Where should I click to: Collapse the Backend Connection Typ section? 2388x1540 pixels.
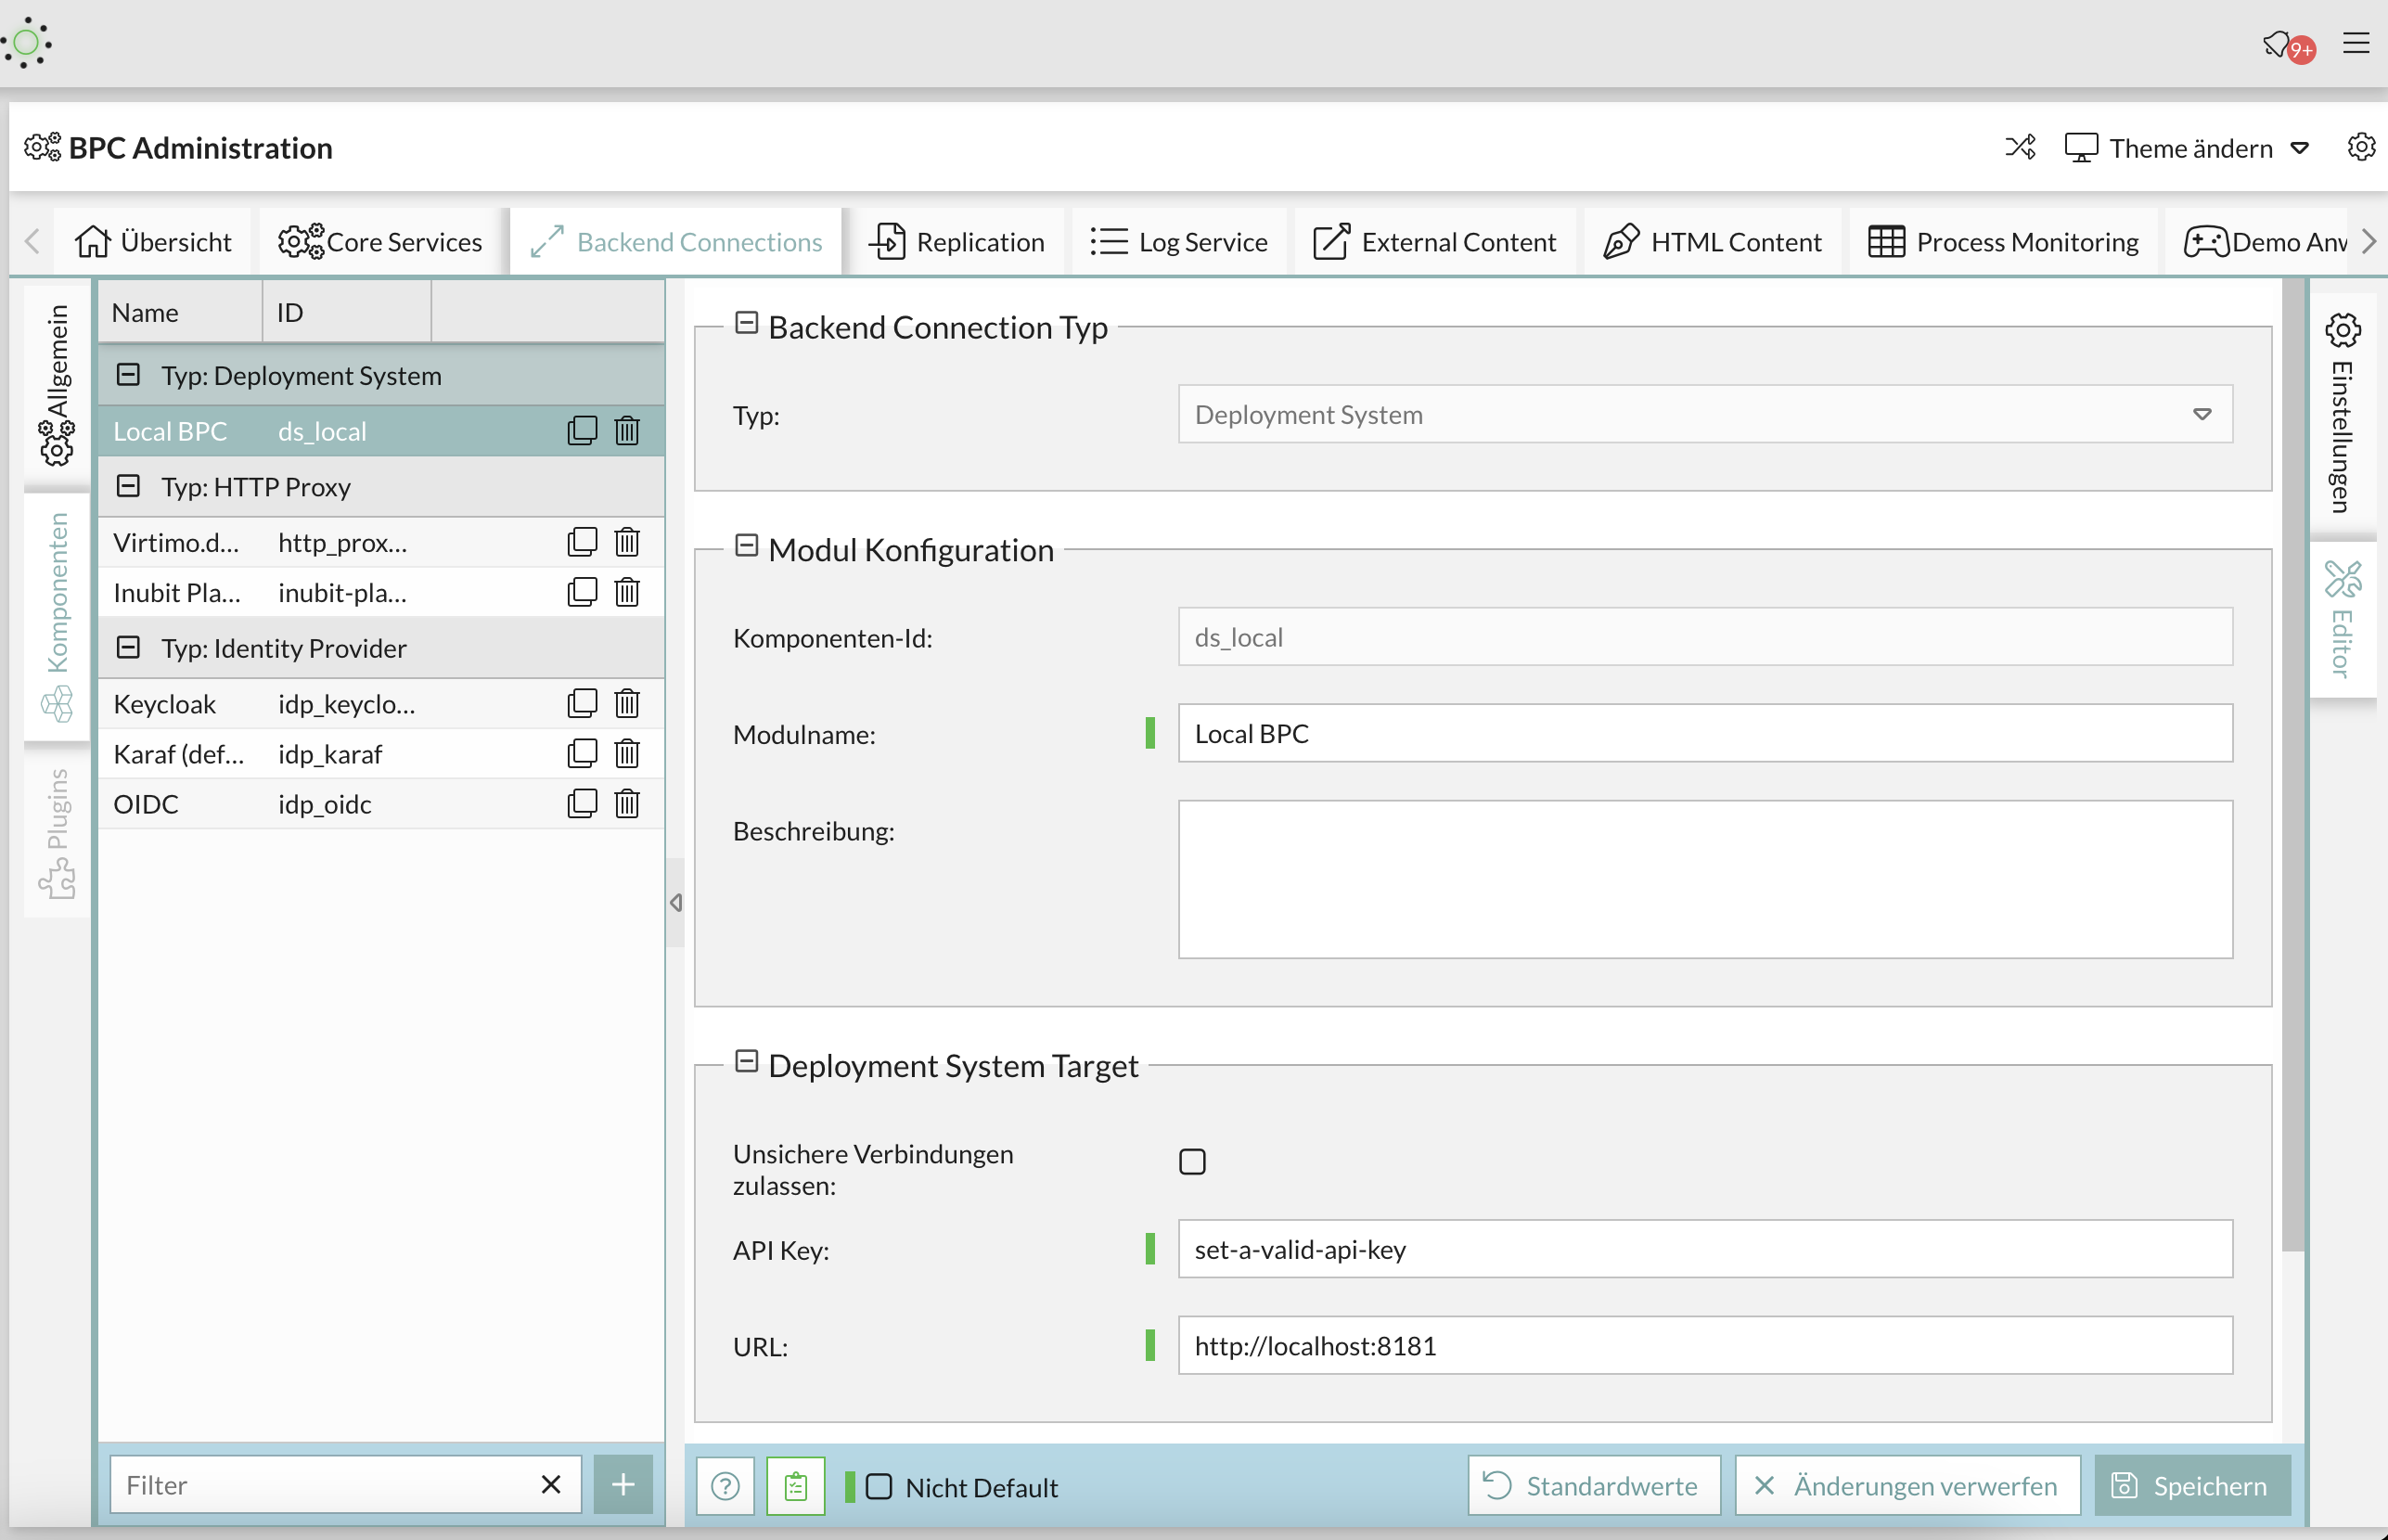coord(745,326)
